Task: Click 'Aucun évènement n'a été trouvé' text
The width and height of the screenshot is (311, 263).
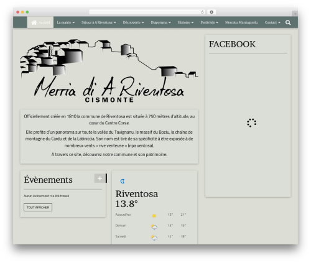Action: click(x=46, y=196)
